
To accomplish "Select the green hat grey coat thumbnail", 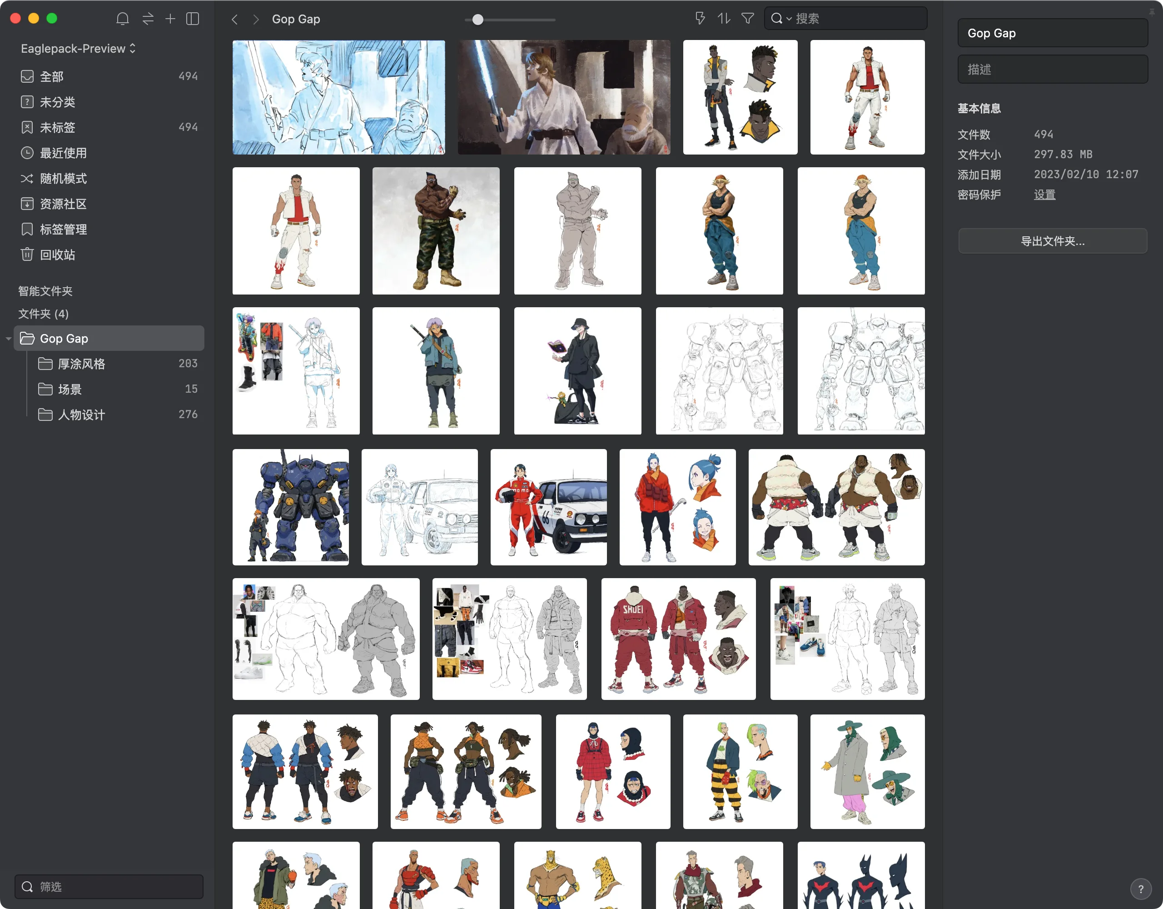I will (867, 772).
